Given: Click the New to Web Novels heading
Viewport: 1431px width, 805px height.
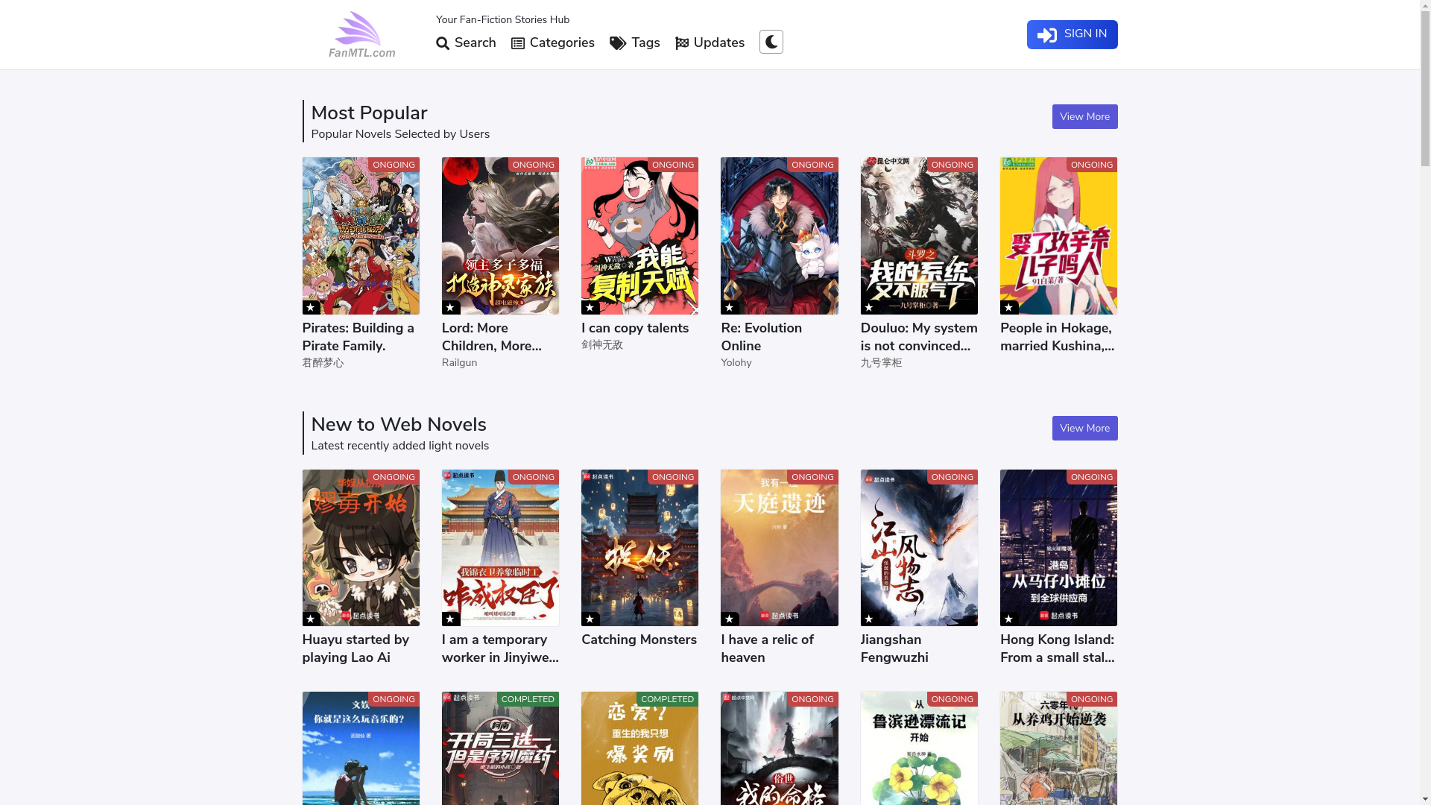Looking at the screenshot, I should tap(399, 425).
